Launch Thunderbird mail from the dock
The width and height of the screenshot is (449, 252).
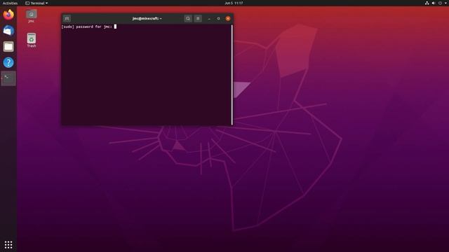tap(8, 31)
